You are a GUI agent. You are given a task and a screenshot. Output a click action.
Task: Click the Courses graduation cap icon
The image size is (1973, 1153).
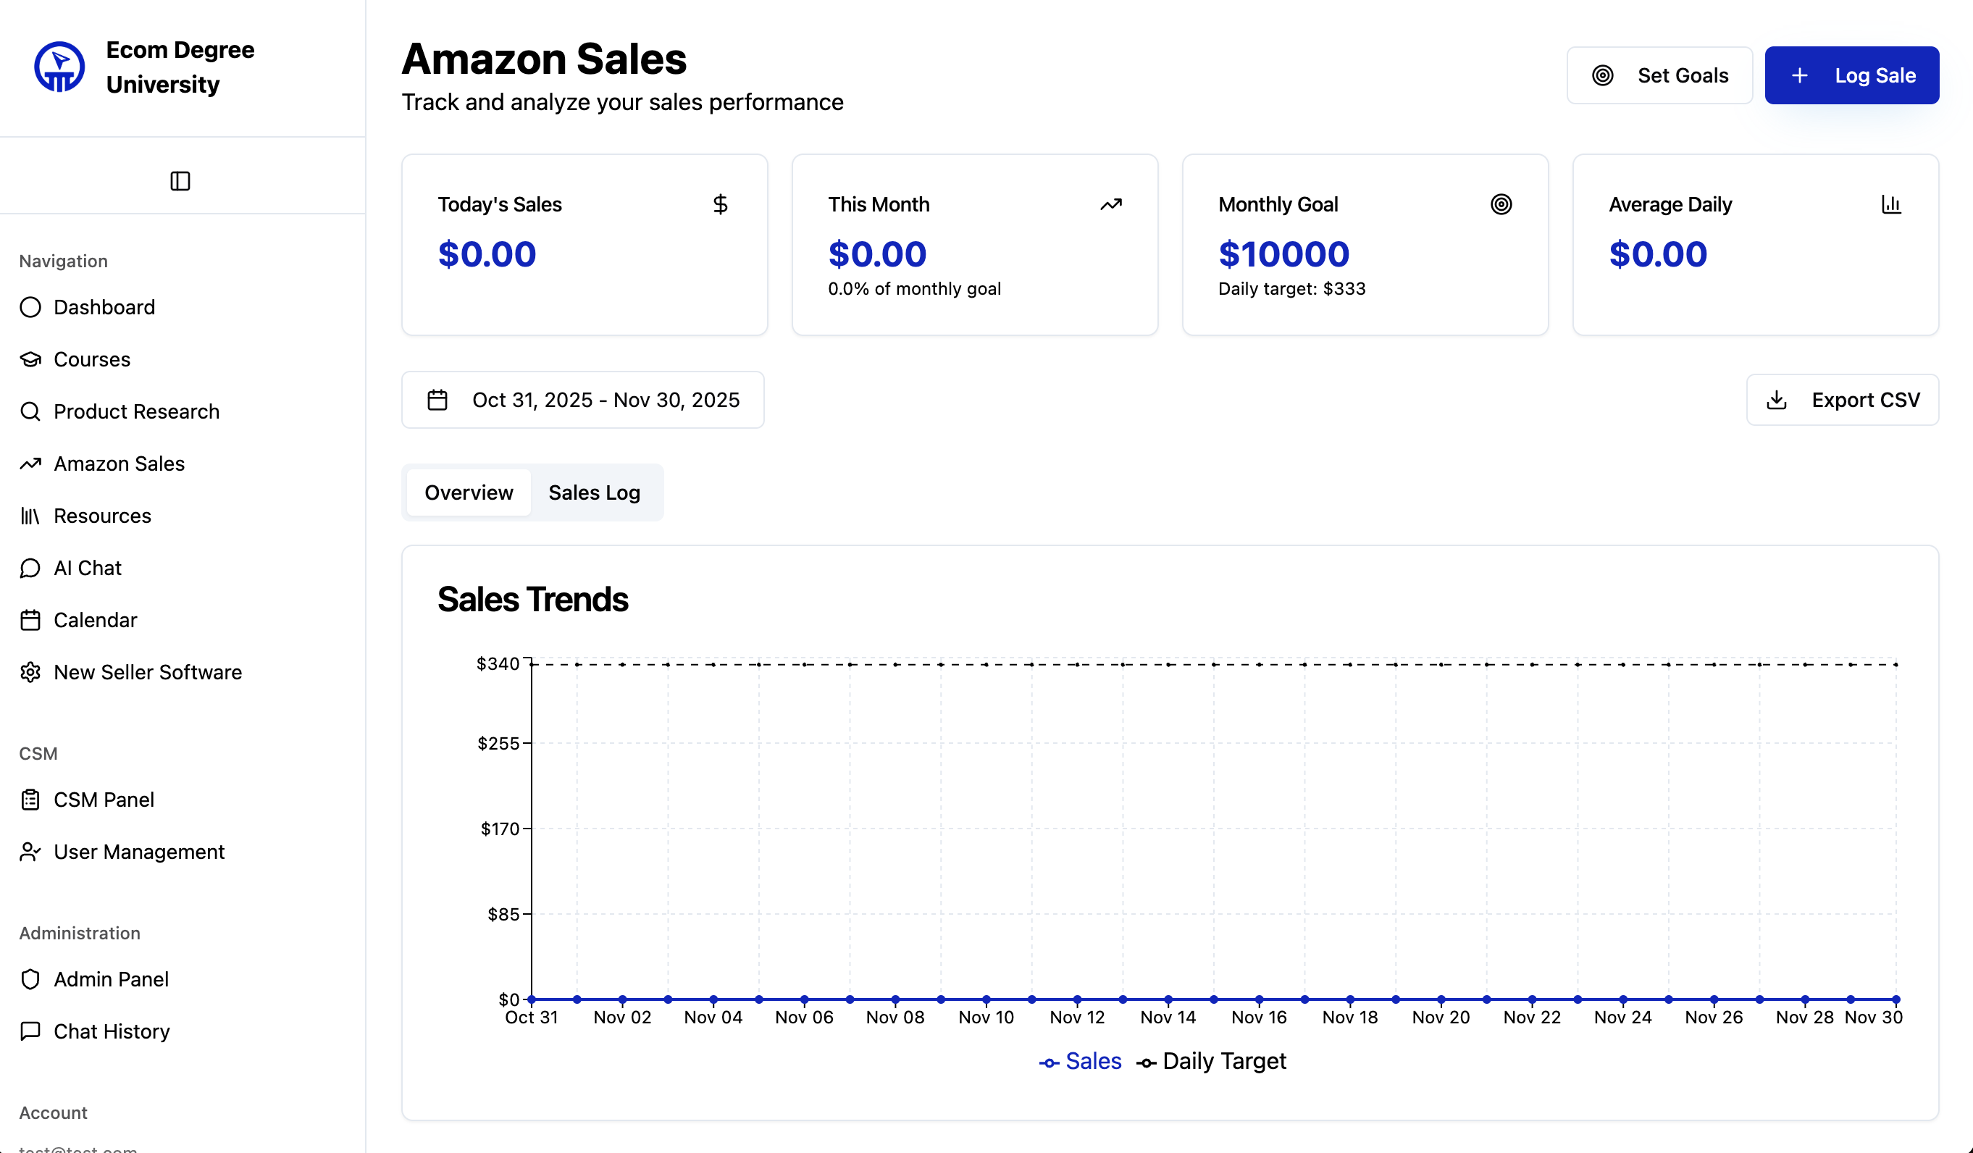point(30,359)
